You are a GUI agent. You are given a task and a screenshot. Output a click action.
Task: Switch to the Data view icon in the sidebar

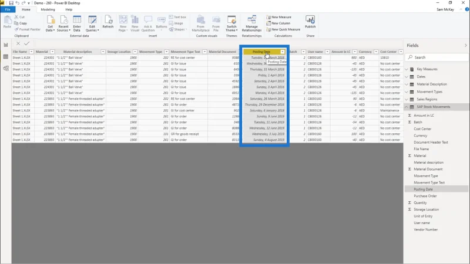pyautogui.click(x=6, y=56)
